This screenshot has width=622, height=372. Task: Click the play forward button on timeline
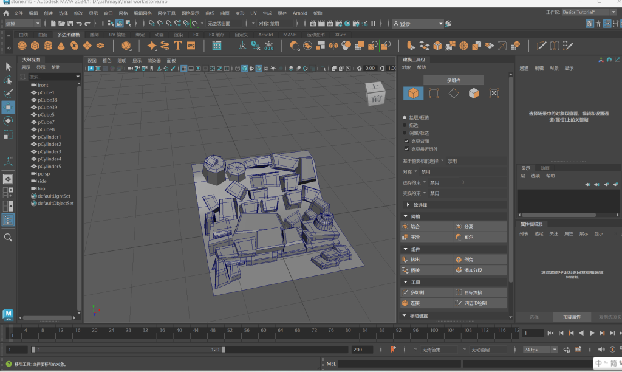point(592,333)
